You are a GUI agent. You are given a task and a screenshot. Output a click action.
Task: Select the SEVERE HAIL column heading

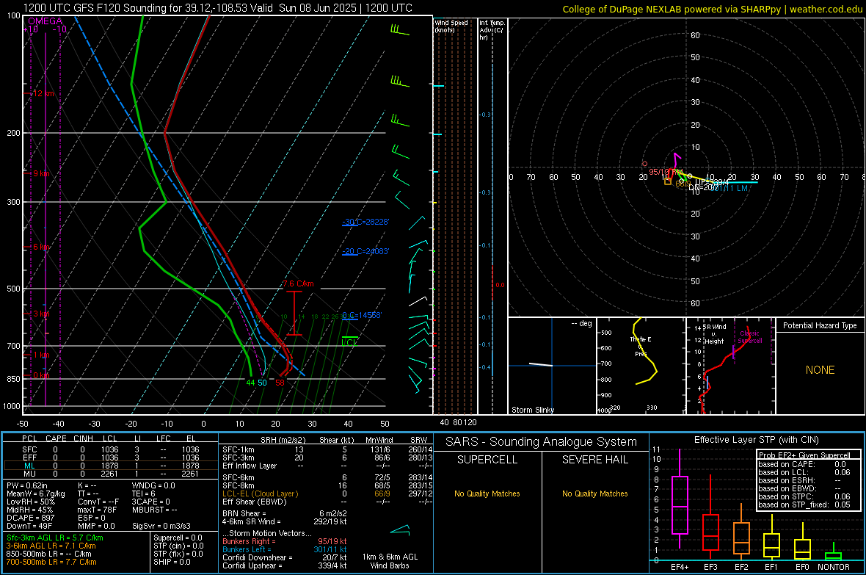point(594,460)
